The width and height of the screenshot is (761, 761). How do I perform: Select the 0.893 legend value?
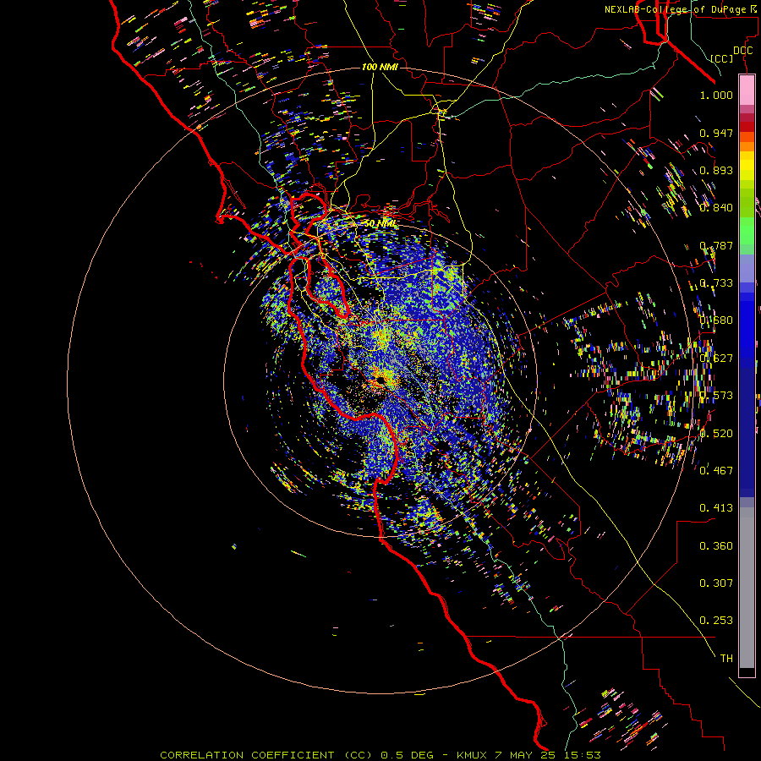coord(716,170)
